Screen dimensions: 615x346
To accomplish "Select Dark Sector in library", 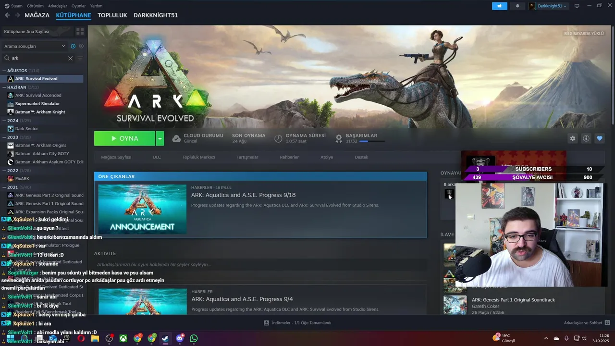I will pyautogui.click(x=26, y=129).
